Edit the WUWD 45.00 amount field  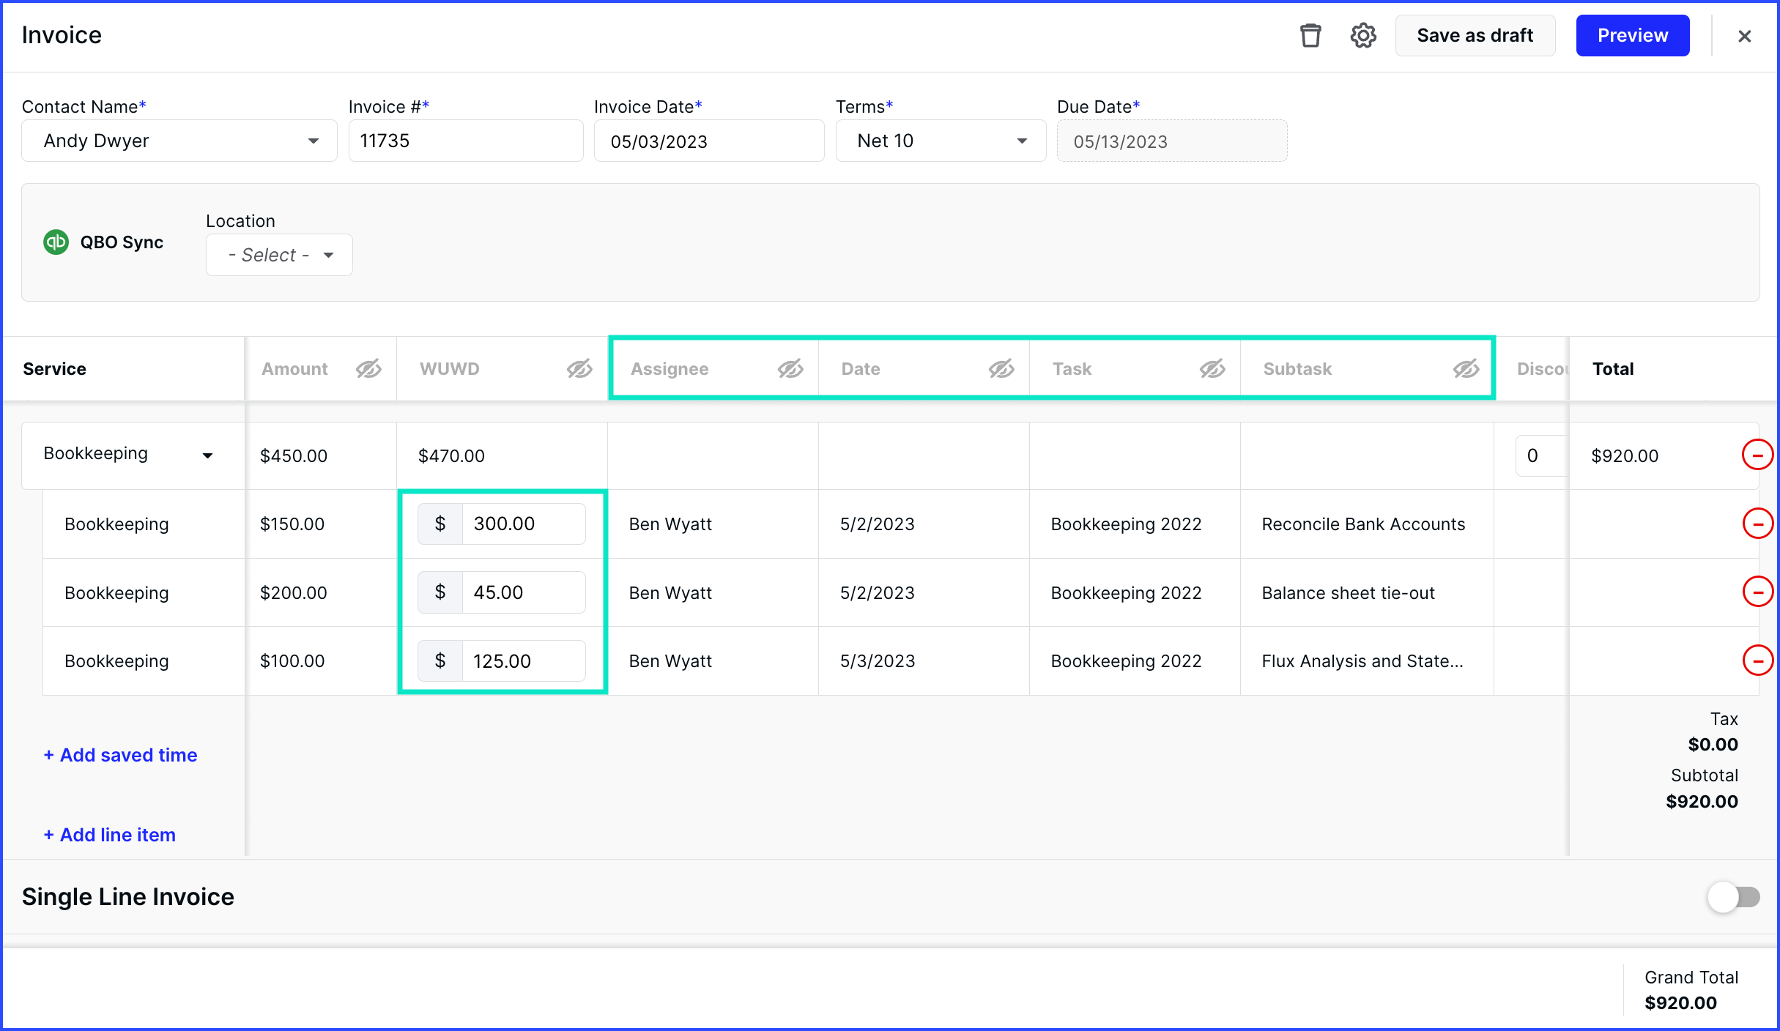pos(523,592)
